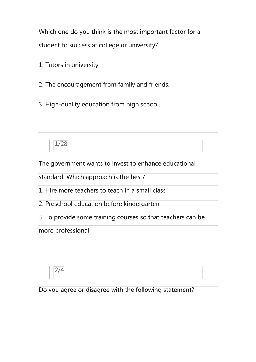Click the line beginning "Which one do you think"
The height and width of the screenshot is (362, 256).
119,32
